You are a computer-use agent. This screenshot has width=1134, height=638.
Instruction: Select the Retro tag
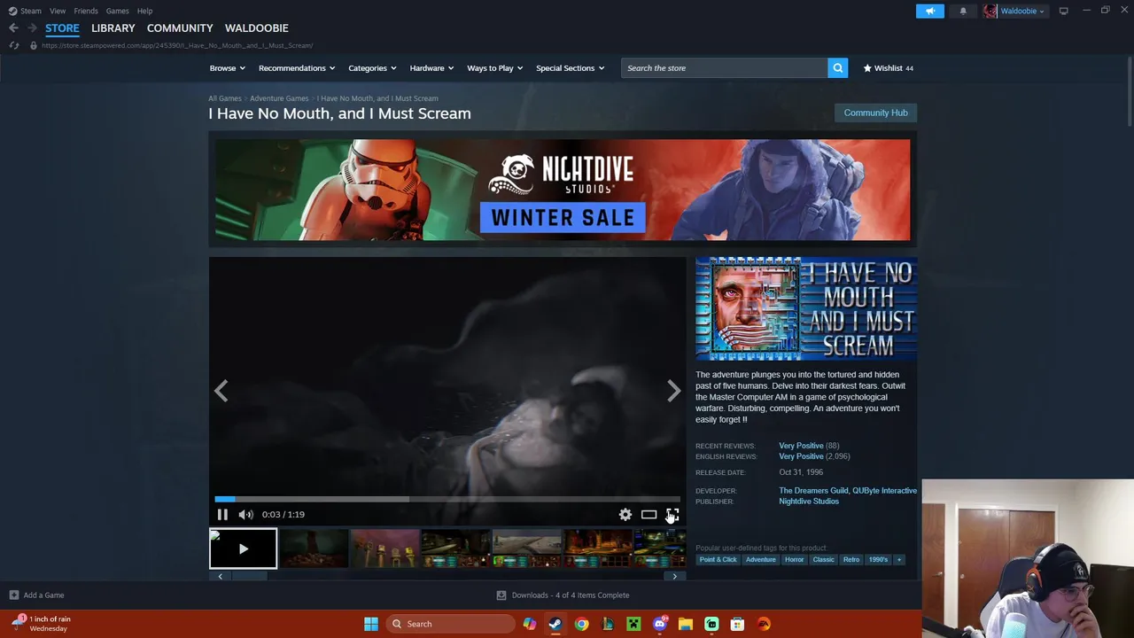click(x=851, y=559)
